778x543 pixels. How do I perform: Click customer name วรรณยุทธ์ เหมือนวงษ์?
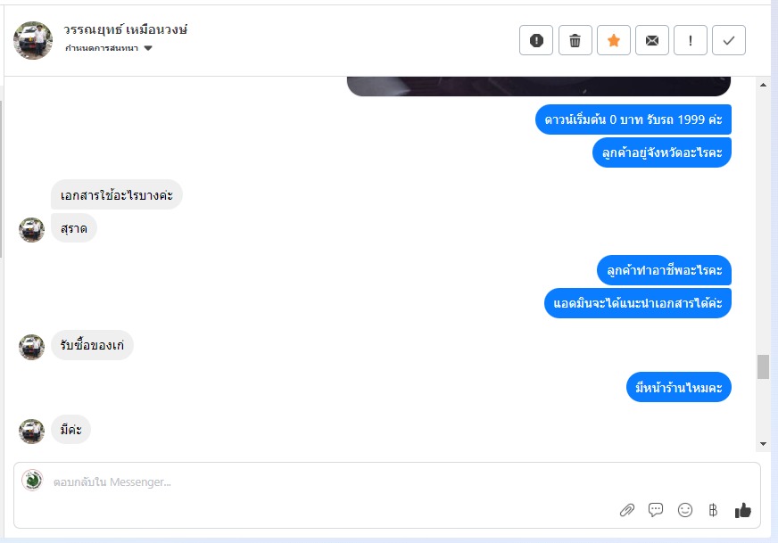[x=126, y=29]
